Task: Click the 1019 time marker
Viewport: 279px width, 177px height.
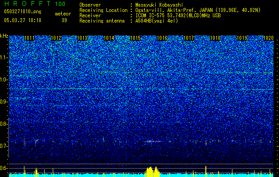Action: coord(242,38)
